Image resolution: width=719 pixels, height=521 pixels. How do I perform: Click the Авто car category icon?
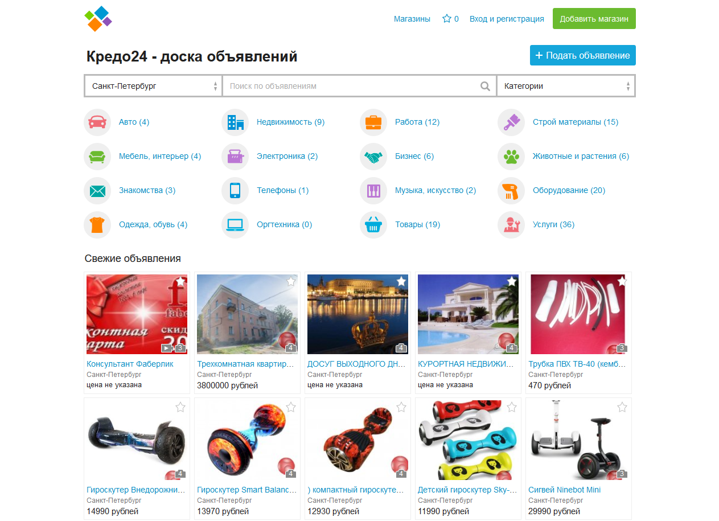click(x=97, y=122)
